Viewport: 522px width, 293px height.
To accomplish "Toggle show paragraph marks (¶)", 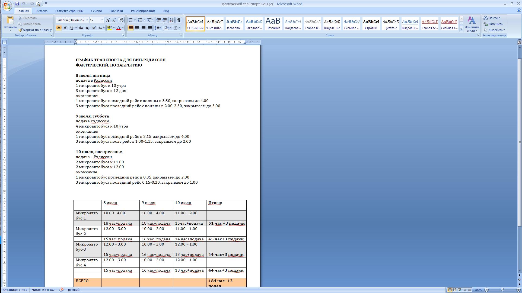I will click(179, 20).
